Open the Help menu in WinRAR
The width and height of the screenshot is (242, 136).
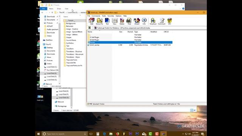tap(125, 16)
